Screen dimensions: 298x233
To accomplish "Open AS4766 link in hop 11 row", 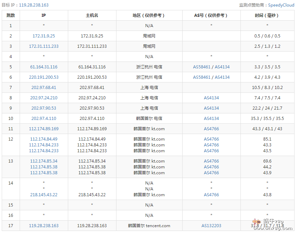I will pyautogui.click(x=211, y=129).
